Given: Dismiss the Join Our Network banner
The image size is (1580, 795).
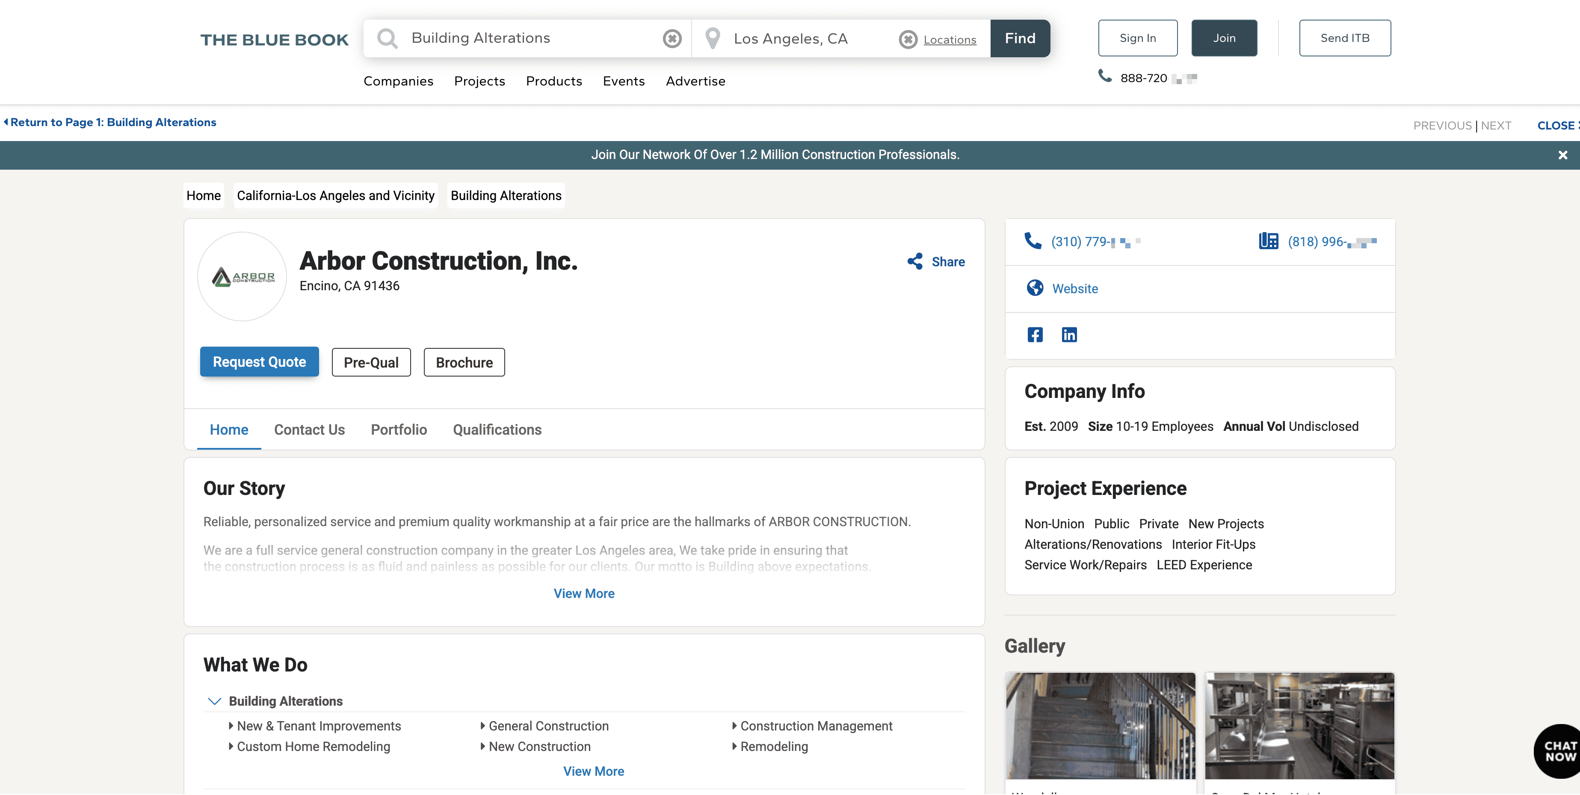Looking at the screenshot, I should coord(1562,155).
